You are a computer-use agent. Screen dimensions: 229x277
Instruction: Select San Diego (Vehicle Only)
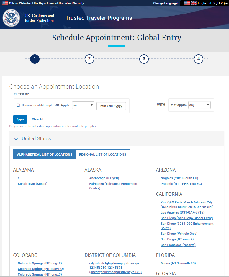coord(179,234)
